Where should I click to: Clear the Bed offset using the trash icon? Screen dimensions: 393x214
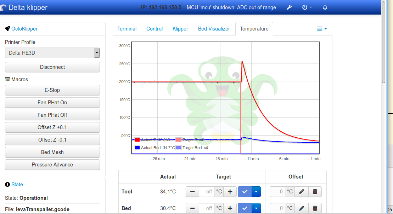coord(315,208)
